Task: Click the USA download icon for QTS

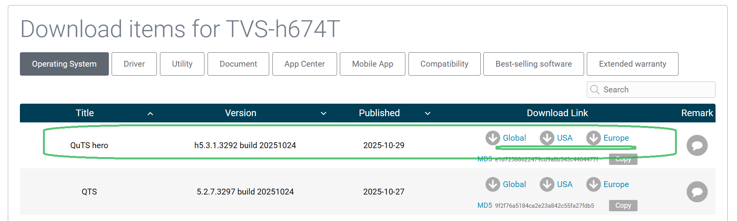Action: coord(547,184)
